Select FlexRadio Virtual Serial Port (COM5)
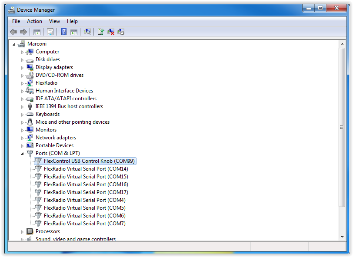This screenshot has height=257, width=353. (85, 208)
